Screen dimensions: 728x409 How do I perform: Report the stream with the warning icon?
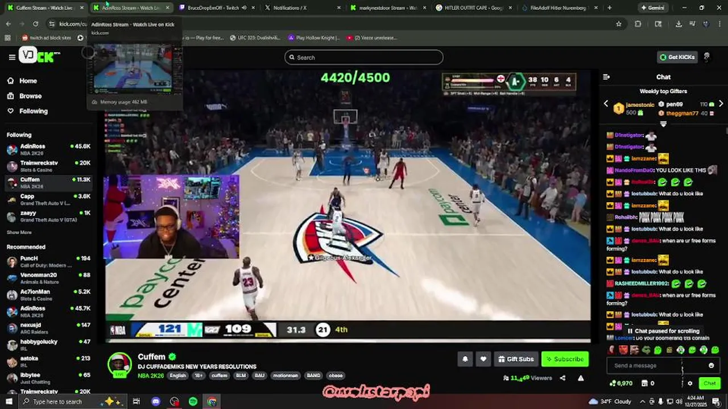click(581, 378)
